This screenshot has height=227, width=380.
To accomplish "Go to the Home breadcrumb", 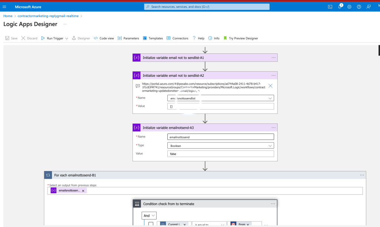I will click(8, 16).
